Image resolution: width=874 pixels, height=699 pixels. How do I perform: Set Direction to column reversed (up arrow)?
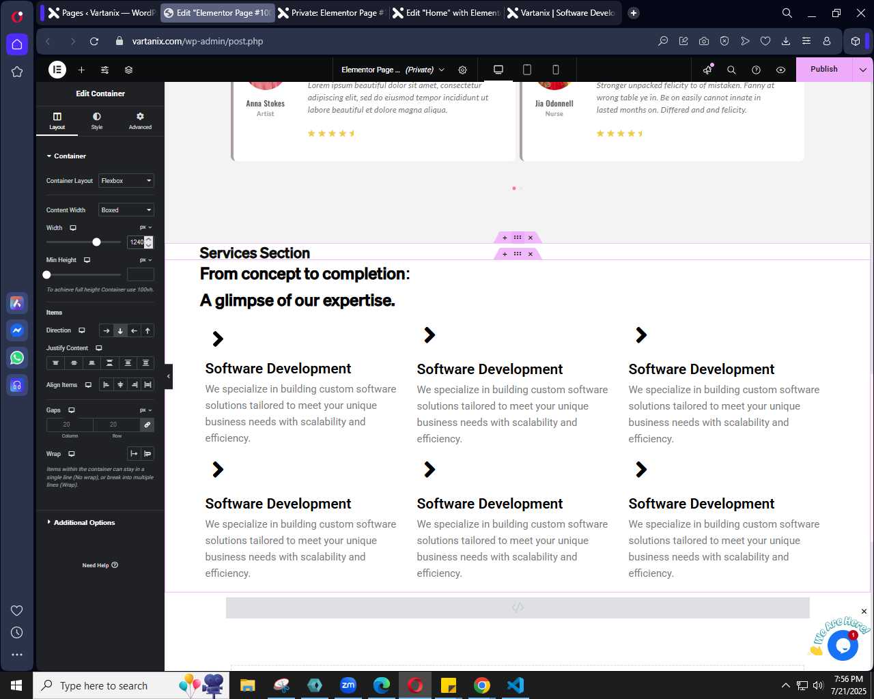(147, 331)
